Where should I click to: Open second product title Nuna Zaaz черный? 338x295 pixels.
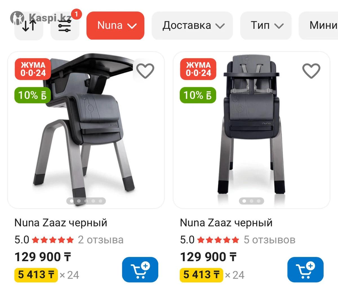(x=226, y=223)
